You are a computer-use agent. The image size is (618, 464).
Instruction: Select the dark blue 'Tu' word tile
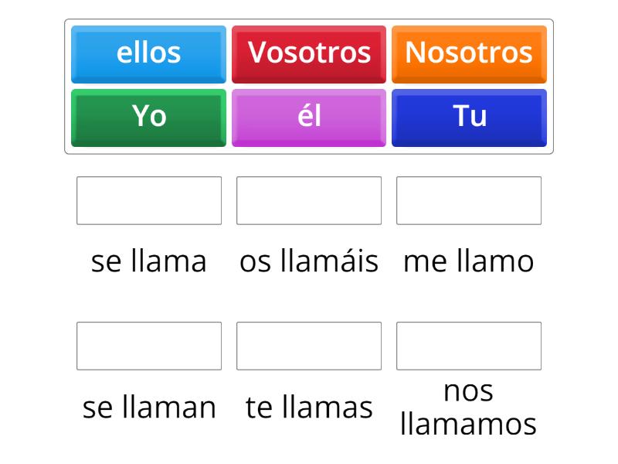[x=469, y=117]
